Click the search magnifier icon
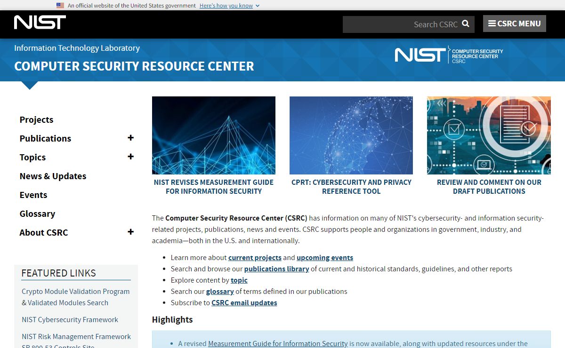This screenshot has height=348, width=565. (x=466, y=24)
